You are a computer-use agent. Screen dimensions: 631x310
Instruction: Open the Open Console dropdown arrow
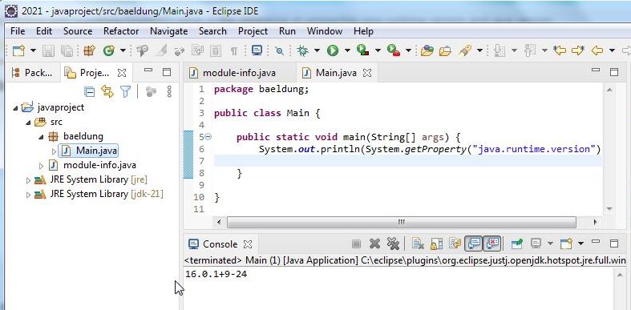pyautogui.click(x=580, y=244)
